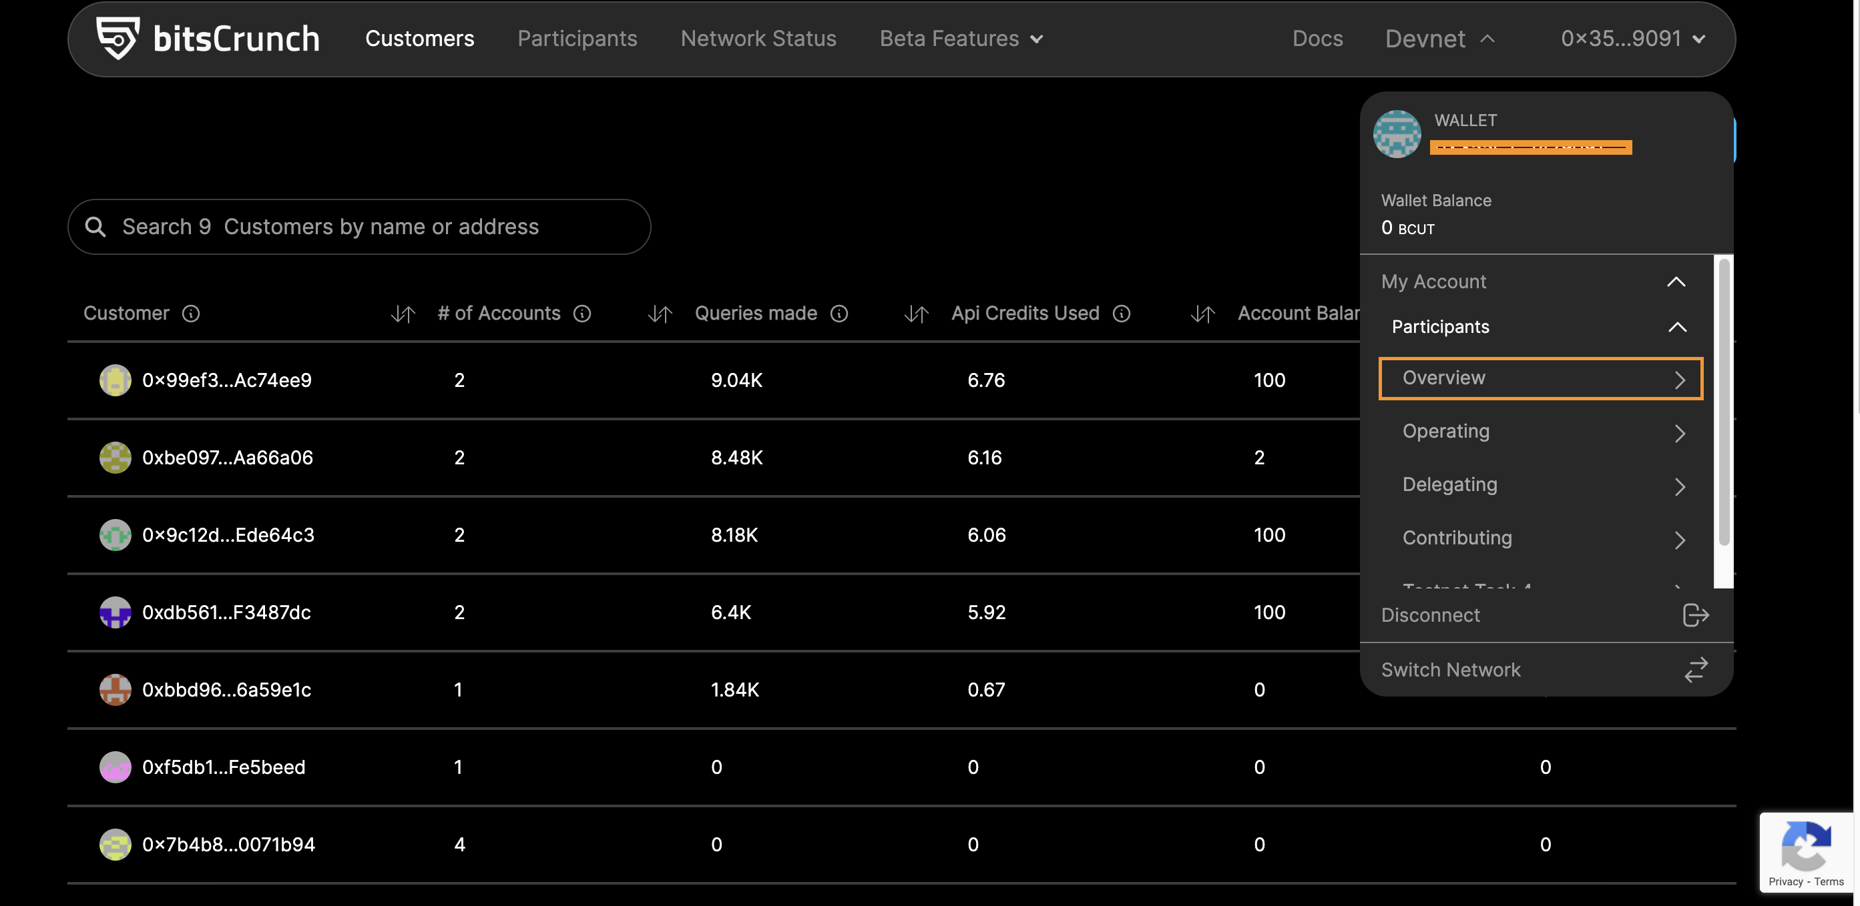Image resolution: width=1860 pixels, height=906 pixels.
Task: Open customer 0xf5db1...Fe5beed row
Action: [902, 767]
